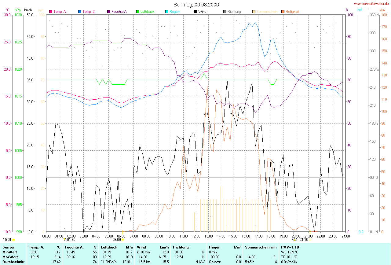Click the N-NW average direction
This screenshot has height=265, width=391.
click(x=200, y=262)
